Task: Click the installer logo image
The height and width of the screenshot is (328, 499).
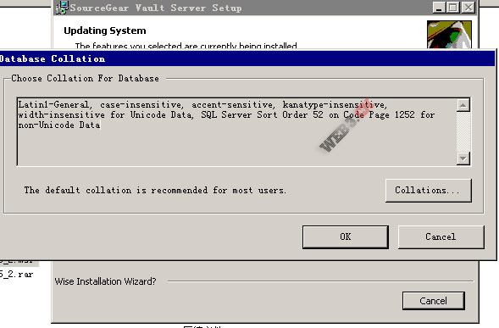Action: pyautogui.click(x=449, y=35)
